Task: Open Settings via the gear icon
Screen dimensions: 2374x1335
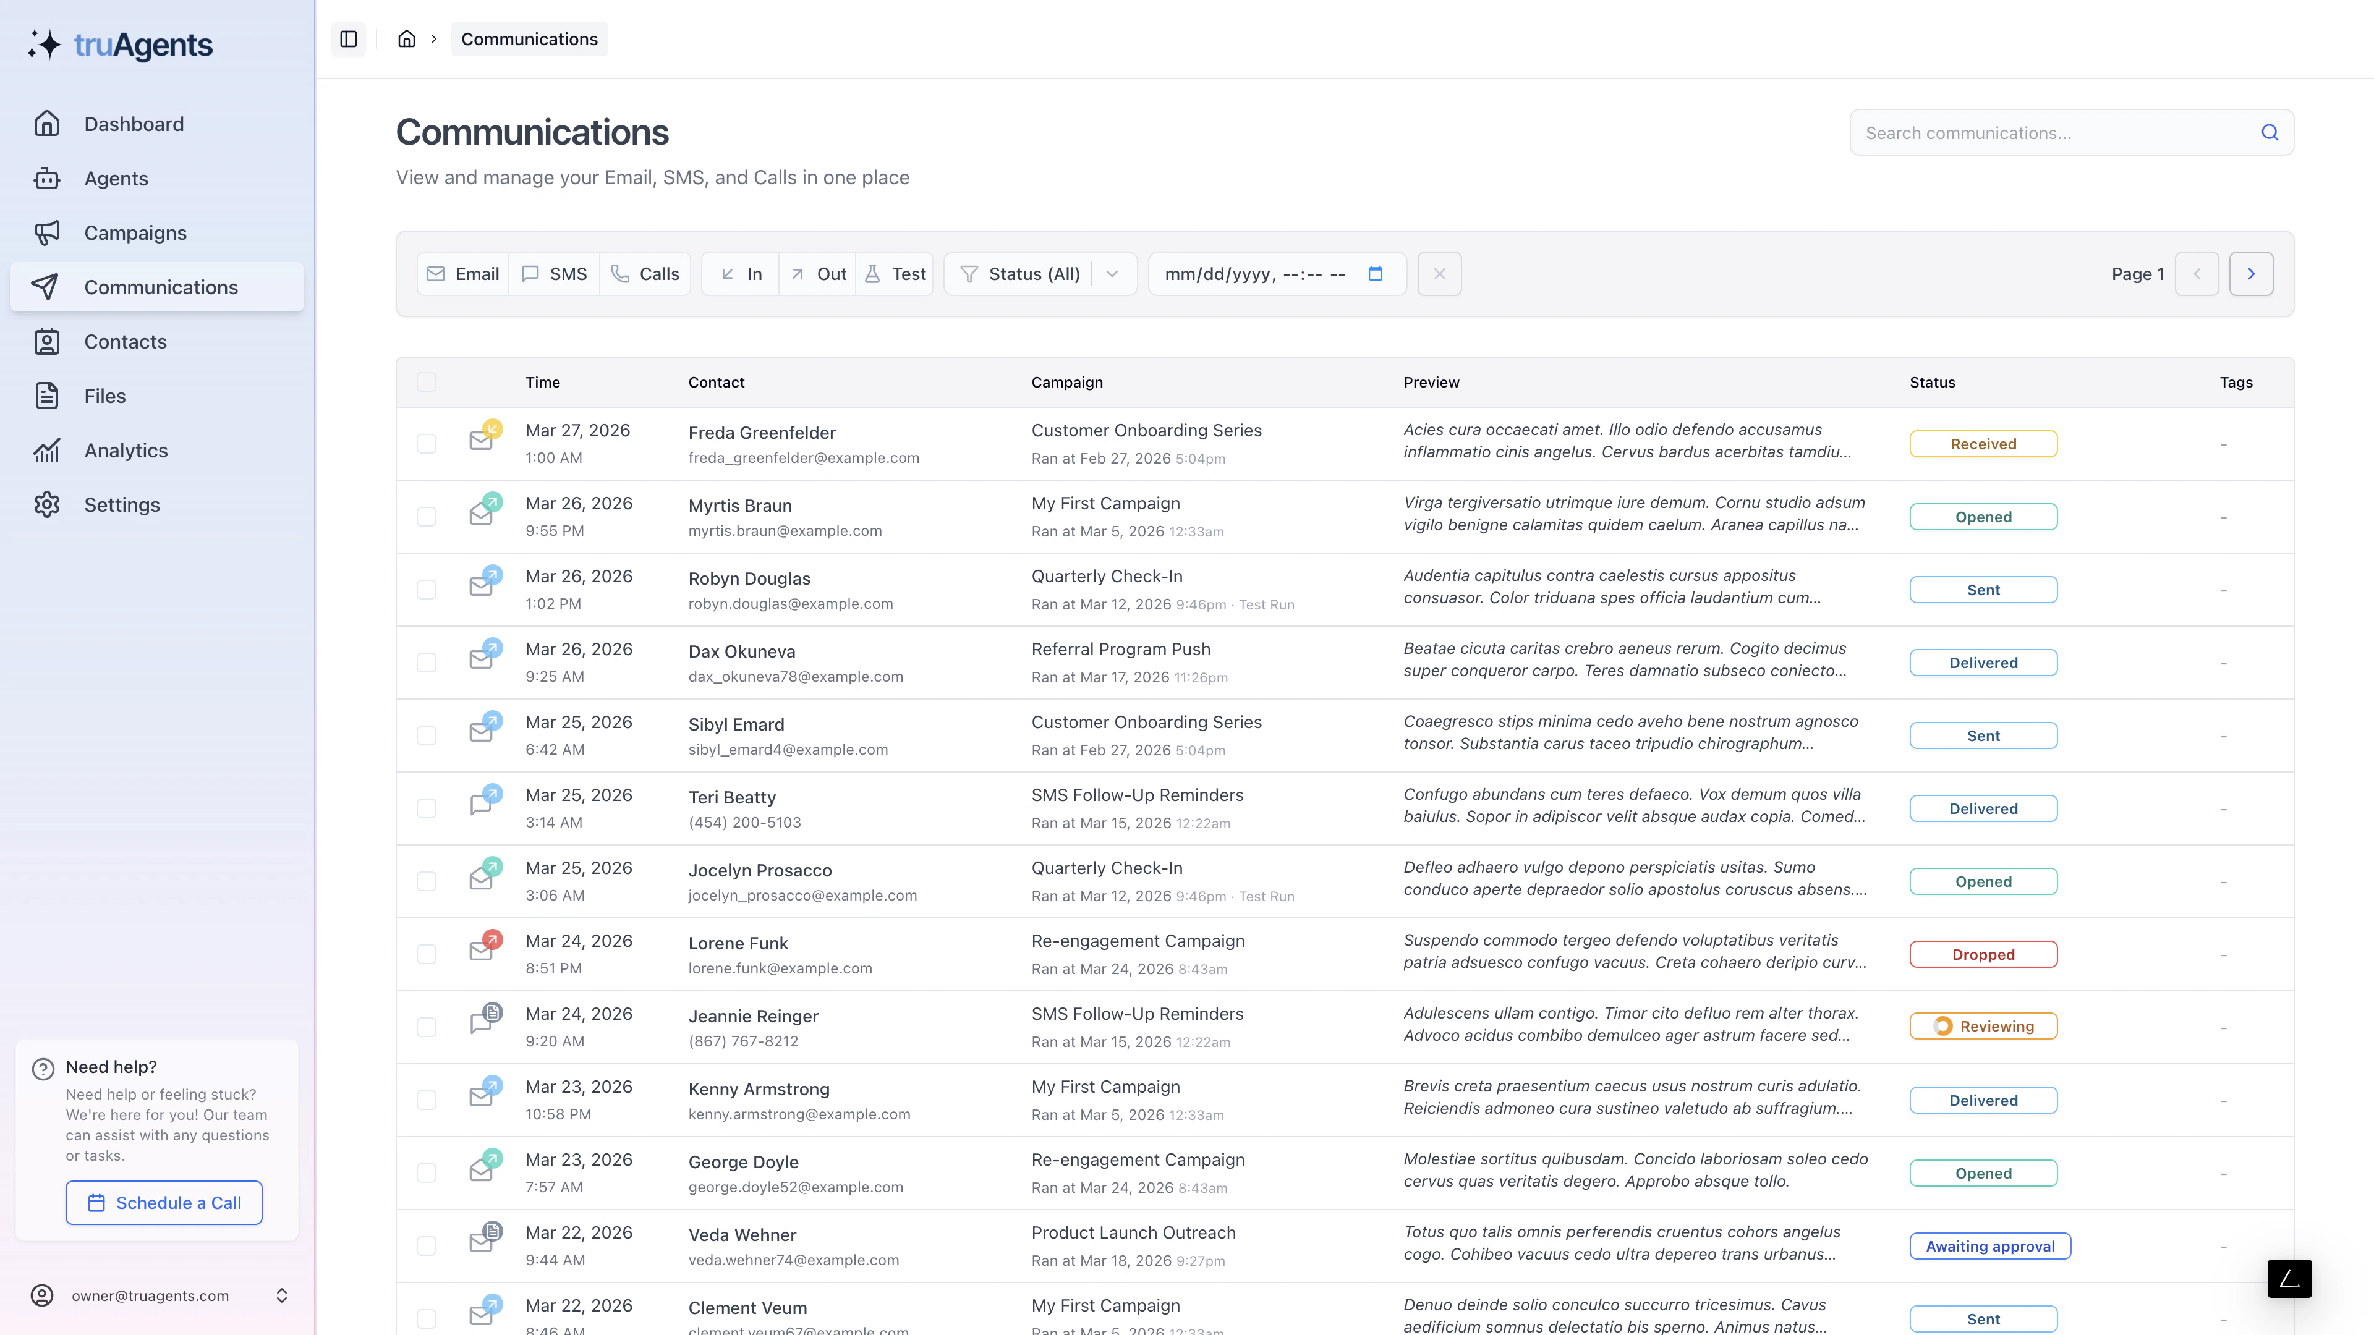Action: tap(47, 504)
